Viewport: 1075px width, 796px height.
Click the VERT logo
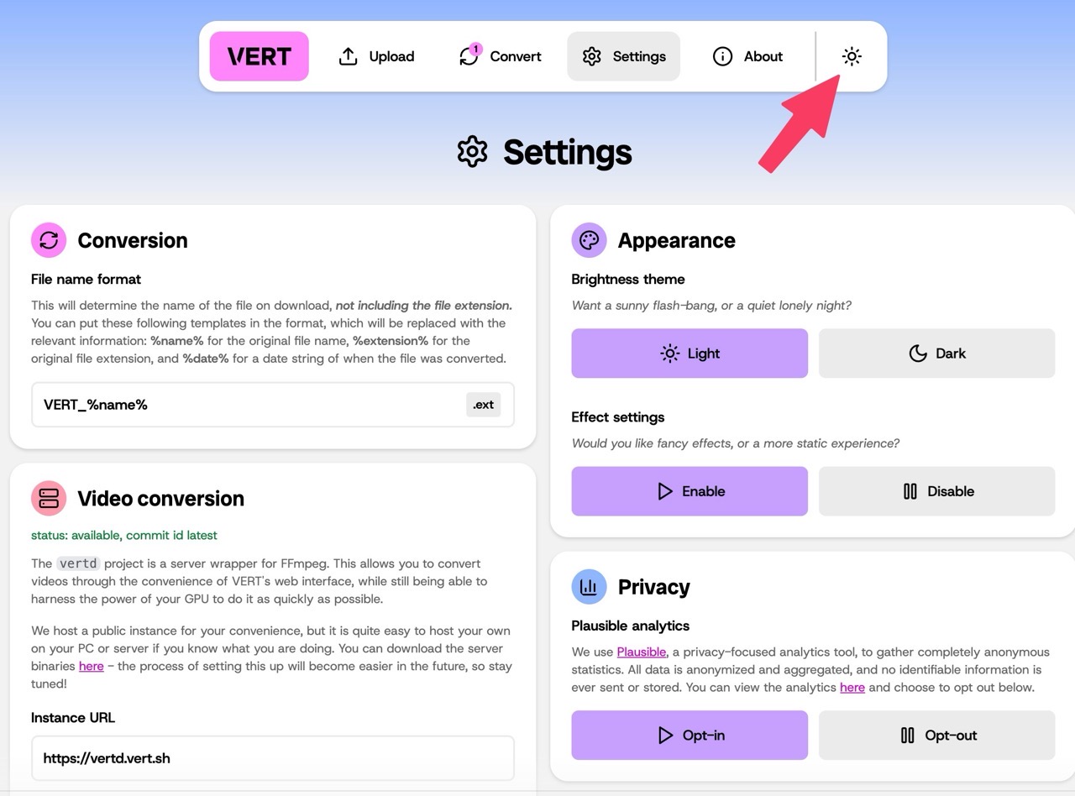pyautogui.click(x=260, y=56)
